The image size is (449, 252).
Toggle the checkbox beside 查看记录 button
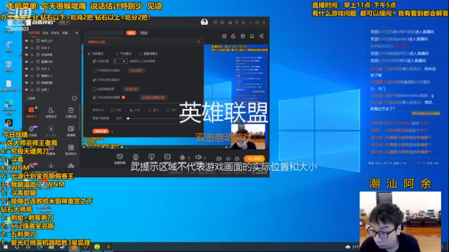[94, 89]
